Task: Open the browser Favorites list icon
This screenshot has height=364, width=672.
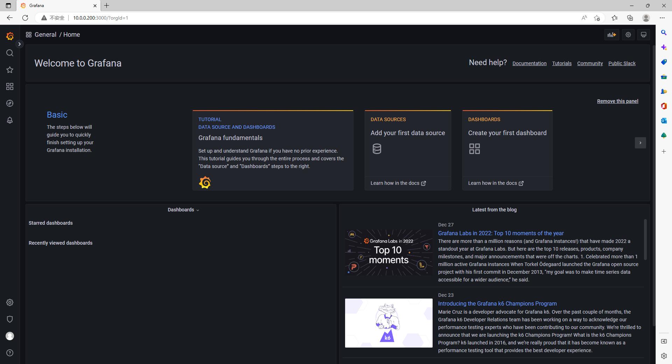Action: (x=615, y=18)
